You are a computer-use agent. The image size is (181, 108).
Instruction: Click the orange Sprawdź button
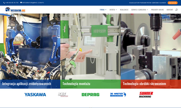[x=173, y=3]
